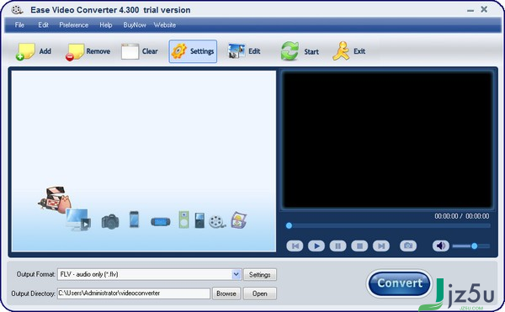Play the preview video
This screenshot has width=505, height=312.
(316, 246)
